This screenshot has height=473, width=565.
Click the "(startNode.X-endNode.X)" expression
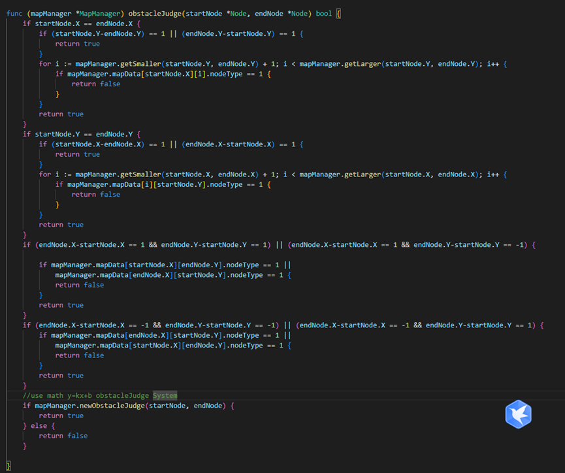pos(98,144)
